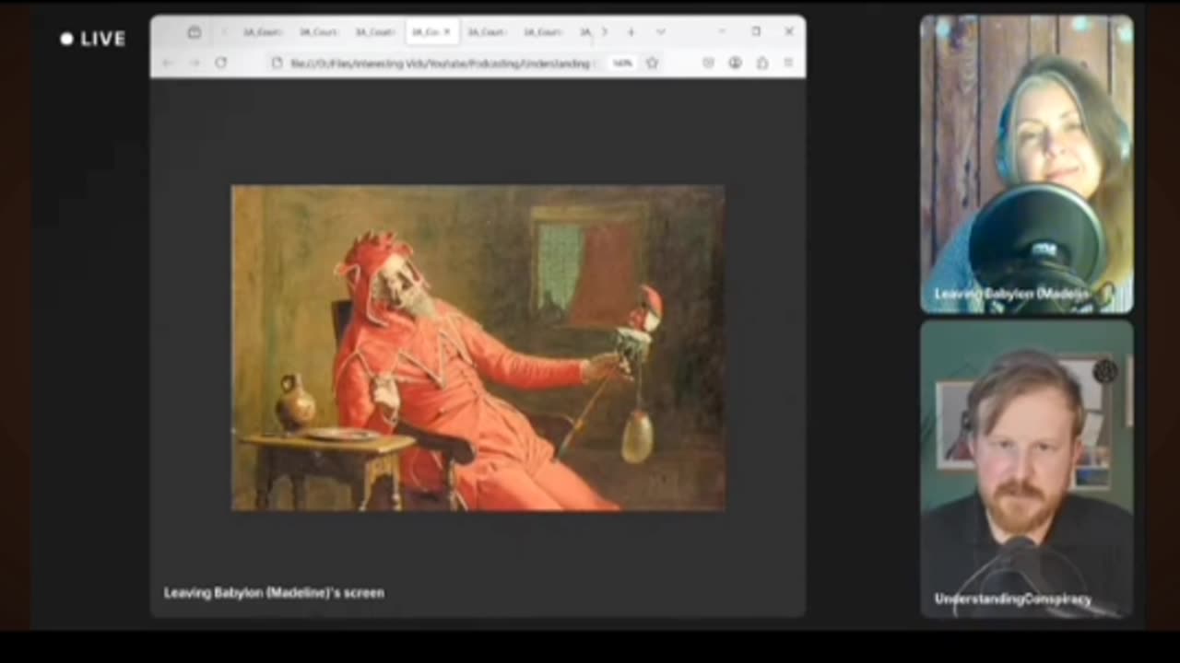1180x663 pixels.
Task: Open the extensions puzzle icon
Action: pos(762,63)
